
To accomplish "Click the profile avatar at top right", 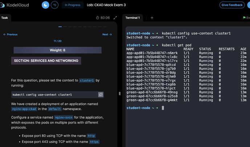I will coord(249,5).
